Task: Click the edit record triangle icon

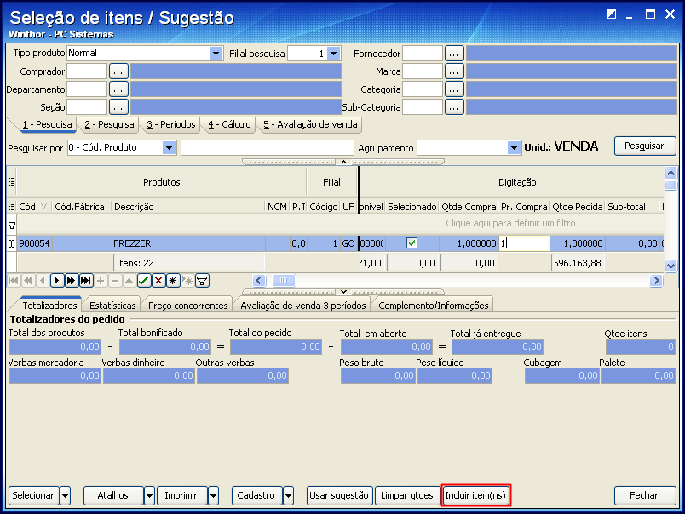Action: [x=129, y=281]
